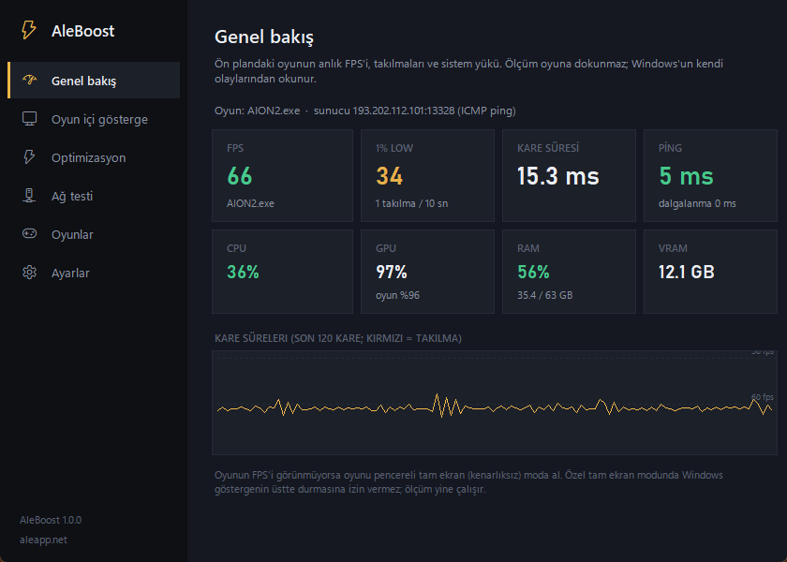Select the 1% LOW value 34
Viewport: 787px width, 562px height.
[x=389, y=176]
